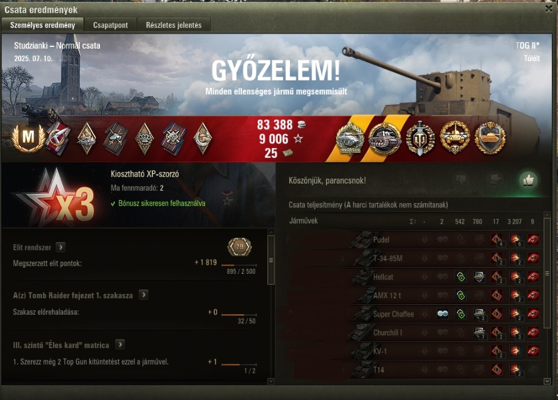
Task: Switch to the Csapatpont tab
Action: click(110, 25)
